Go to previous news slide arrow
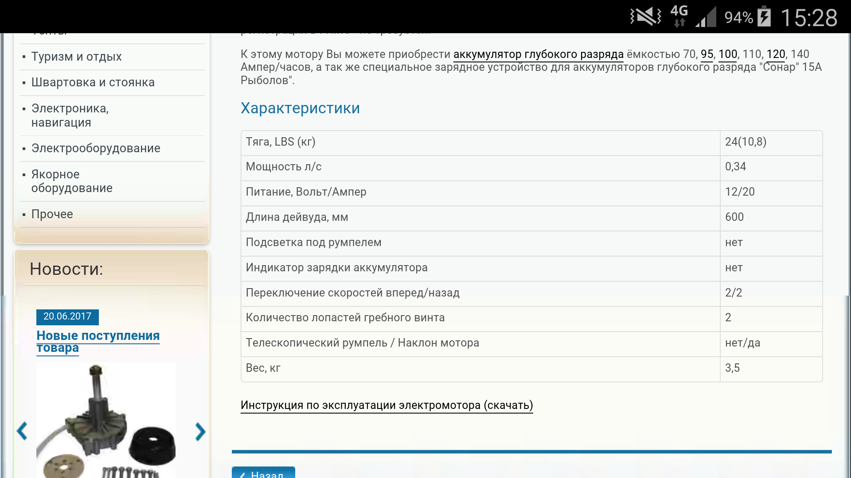This screenshot has height=478, width=851. pos(22,431)
